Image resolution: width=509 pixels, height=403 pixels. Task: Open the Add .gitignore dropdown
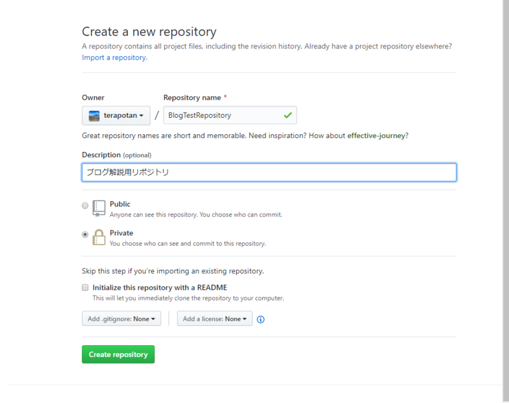pos(121,318)
